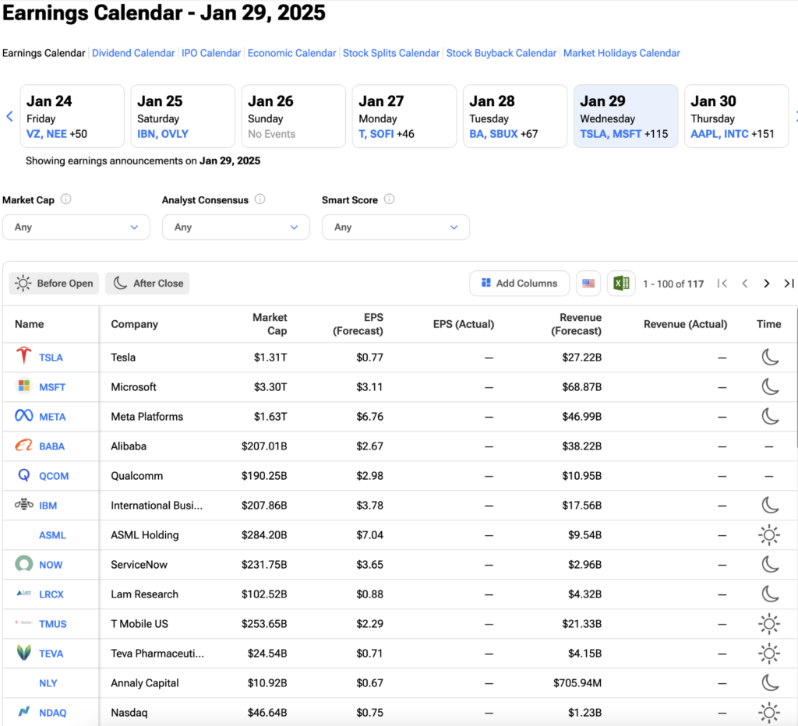Open the MSFT ticker link
The height and width of the screenshot is (726, 798).
52,387
